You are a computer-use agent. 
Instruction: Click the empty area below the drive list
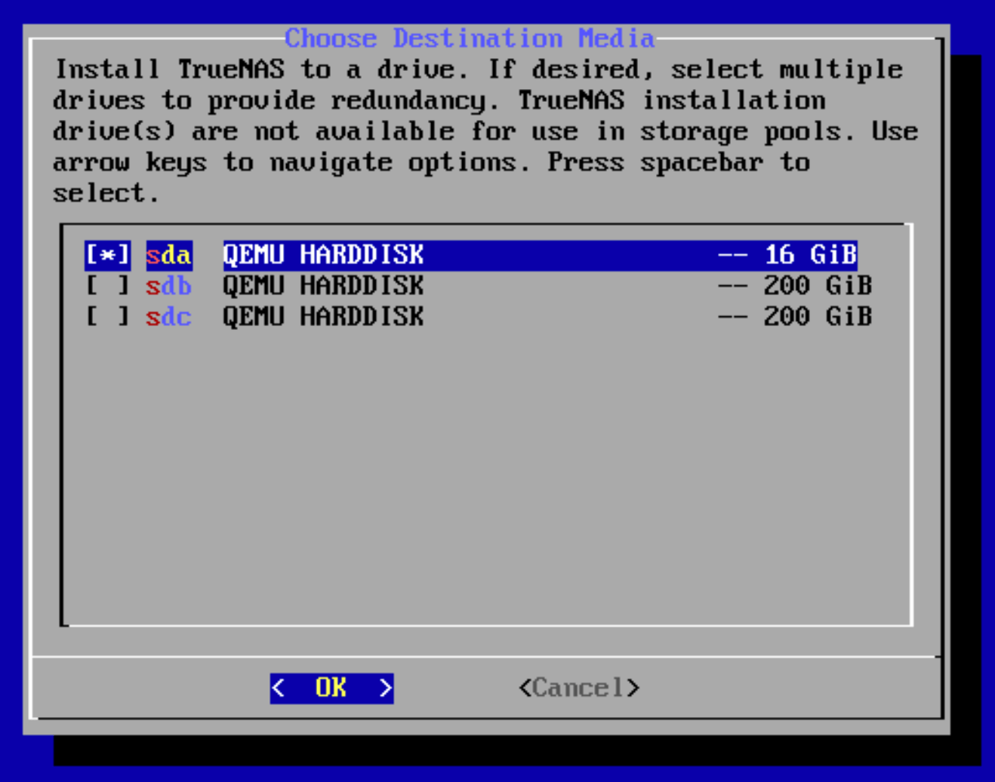coord(485,476)
